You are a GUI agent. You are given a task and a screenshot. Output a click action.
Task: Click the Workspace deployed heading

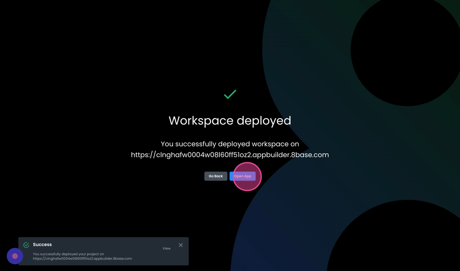coord(230,121)
